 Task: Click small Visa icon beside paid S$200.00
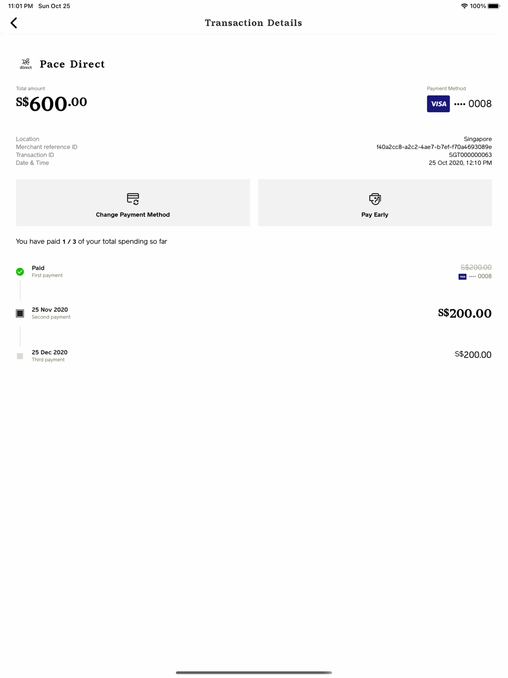pyautogui.click(x=462, y=276)
